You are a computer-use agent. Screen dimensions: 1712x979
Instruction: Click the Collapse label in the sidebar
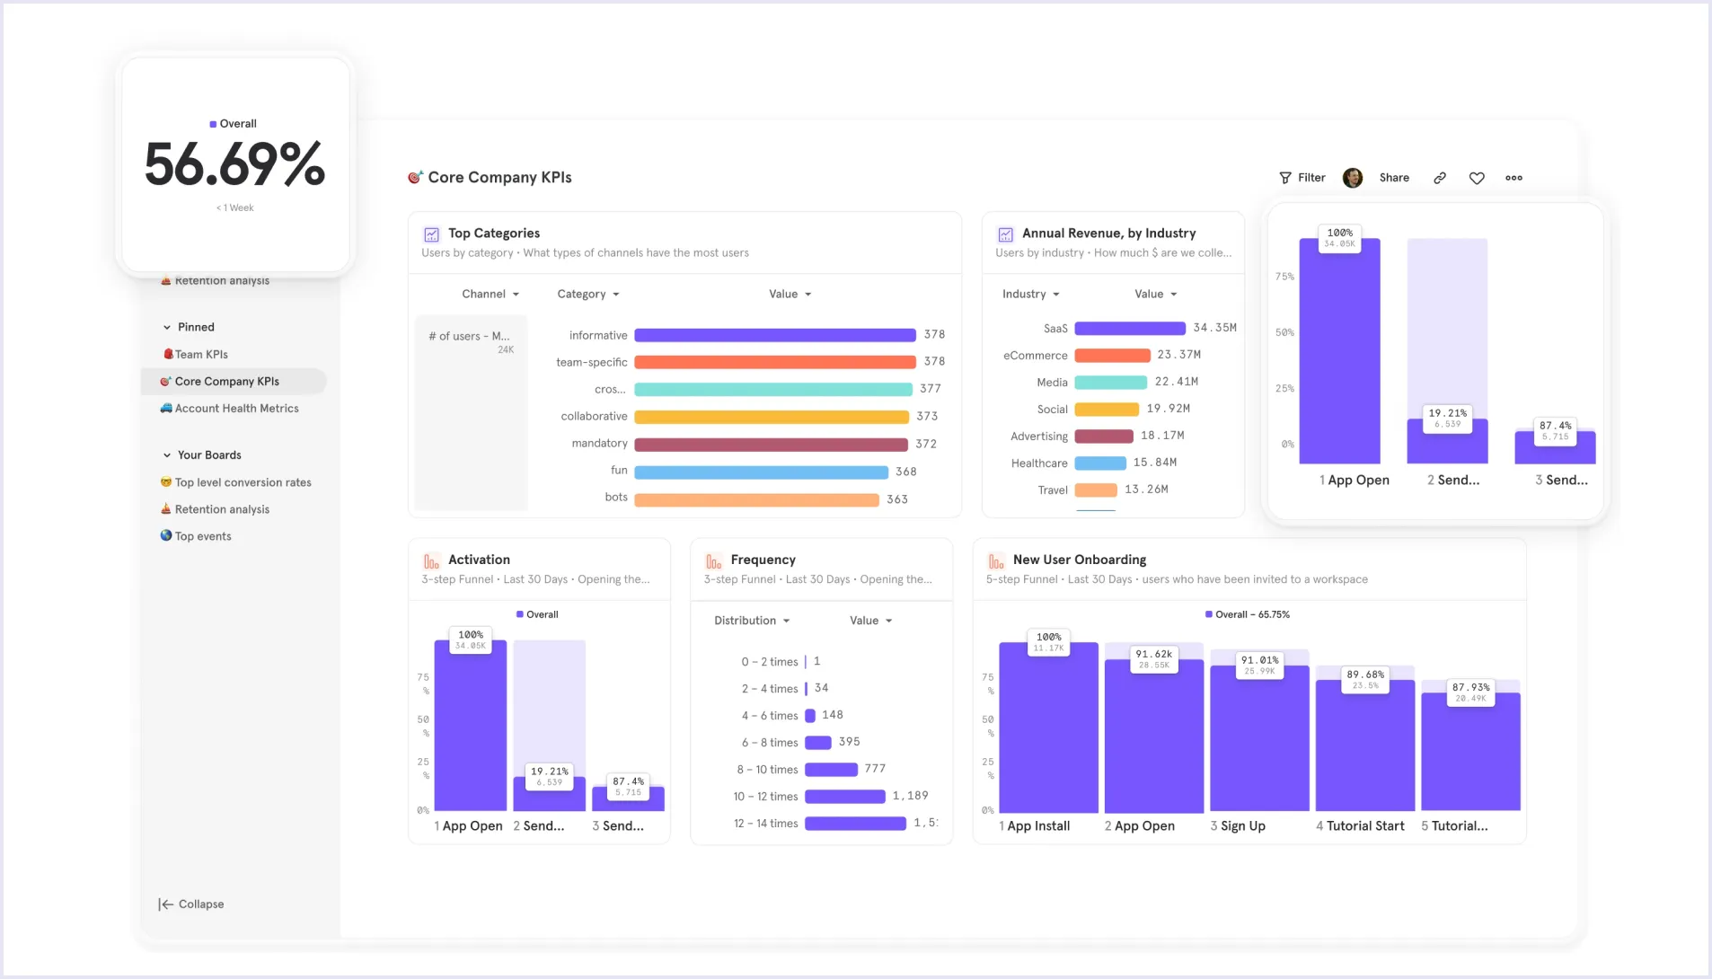point(201,904)
